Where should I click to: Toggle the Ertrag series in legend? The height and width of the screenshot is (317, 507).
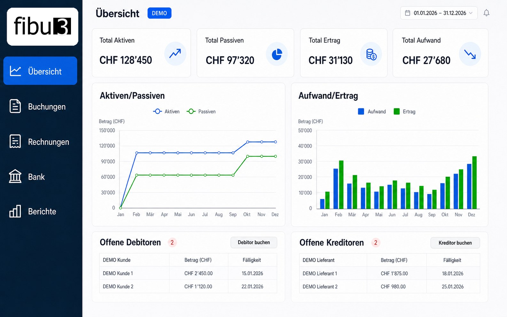pyautogui.click(x=404, y=112)
